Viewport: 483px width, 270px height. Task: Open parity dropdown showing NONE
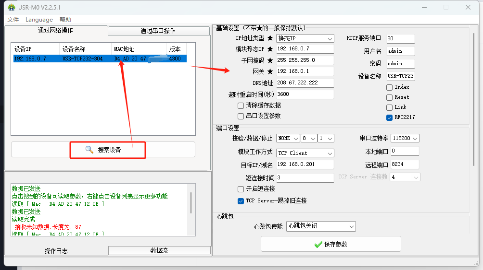coord(288,138)
